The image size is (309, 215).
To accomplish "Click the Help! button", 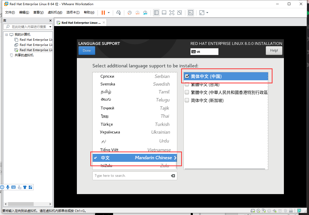I will click(x=274, y=51).
